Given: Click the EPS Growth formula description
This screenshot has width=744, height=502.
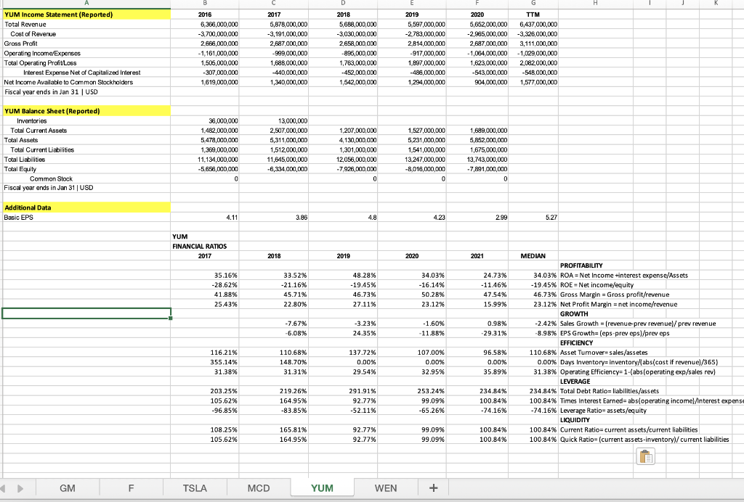Looking at the screenshot, I should click(615, 333).
